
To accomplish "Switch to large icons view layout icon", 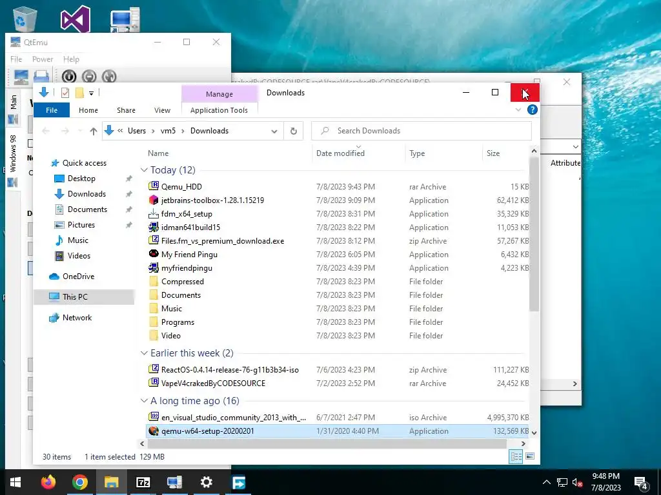I will (x=530, y=456).
